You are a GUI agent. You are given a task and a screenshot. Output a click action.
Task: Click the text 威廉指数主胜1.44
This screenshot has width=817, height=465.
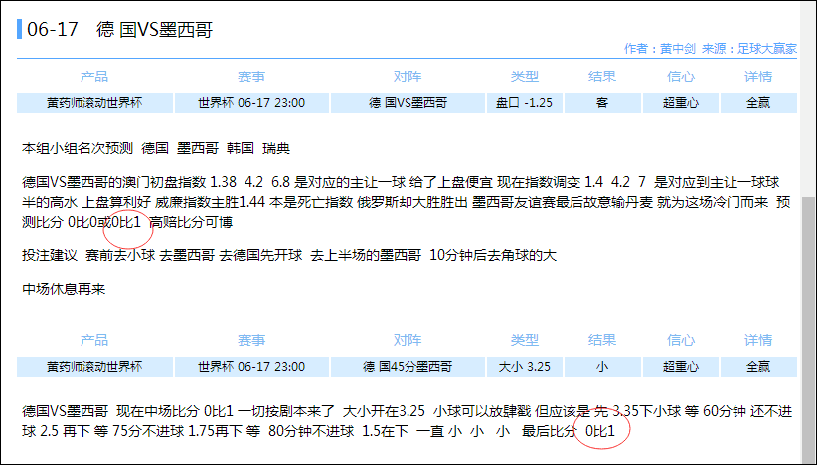tap(210, 202)
